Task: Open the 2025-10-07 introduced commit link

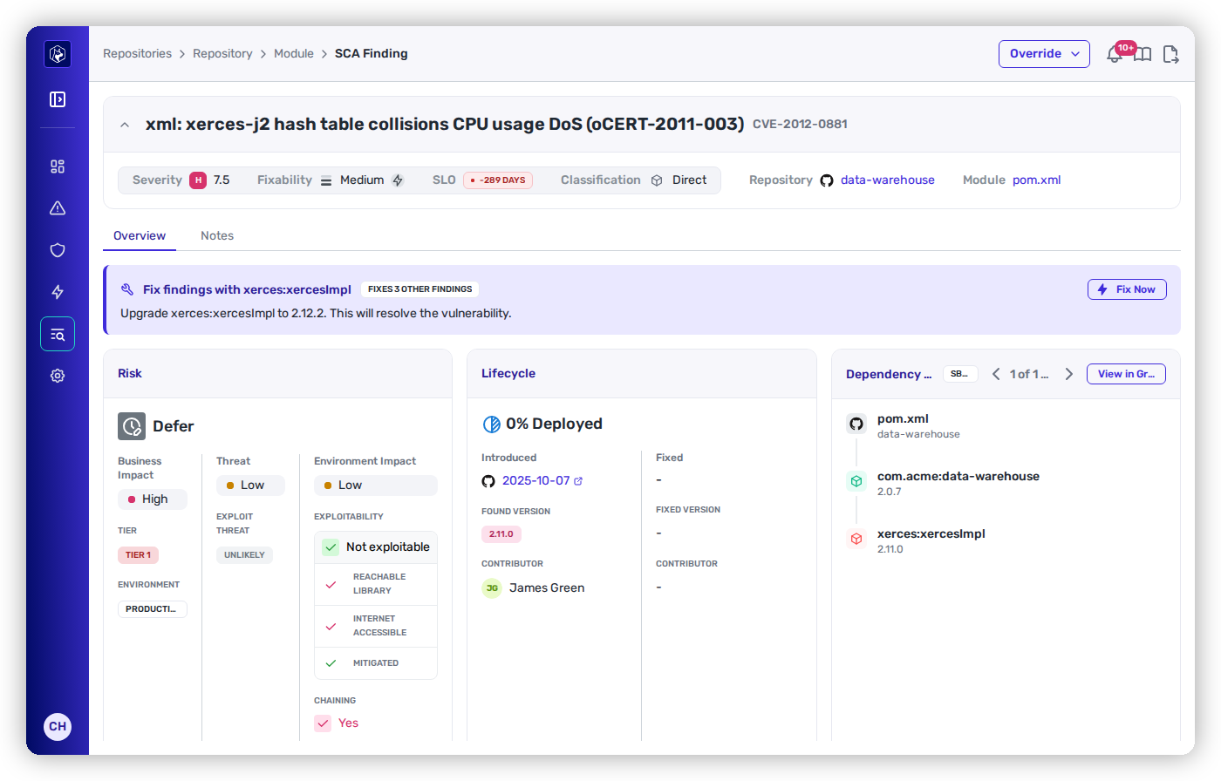Action: pos(535,481)
